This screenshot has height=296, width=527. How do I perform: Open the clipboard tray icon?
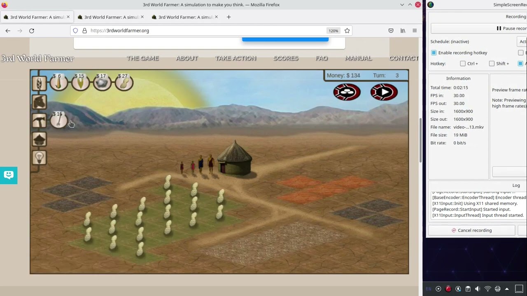tap(468, 289)
